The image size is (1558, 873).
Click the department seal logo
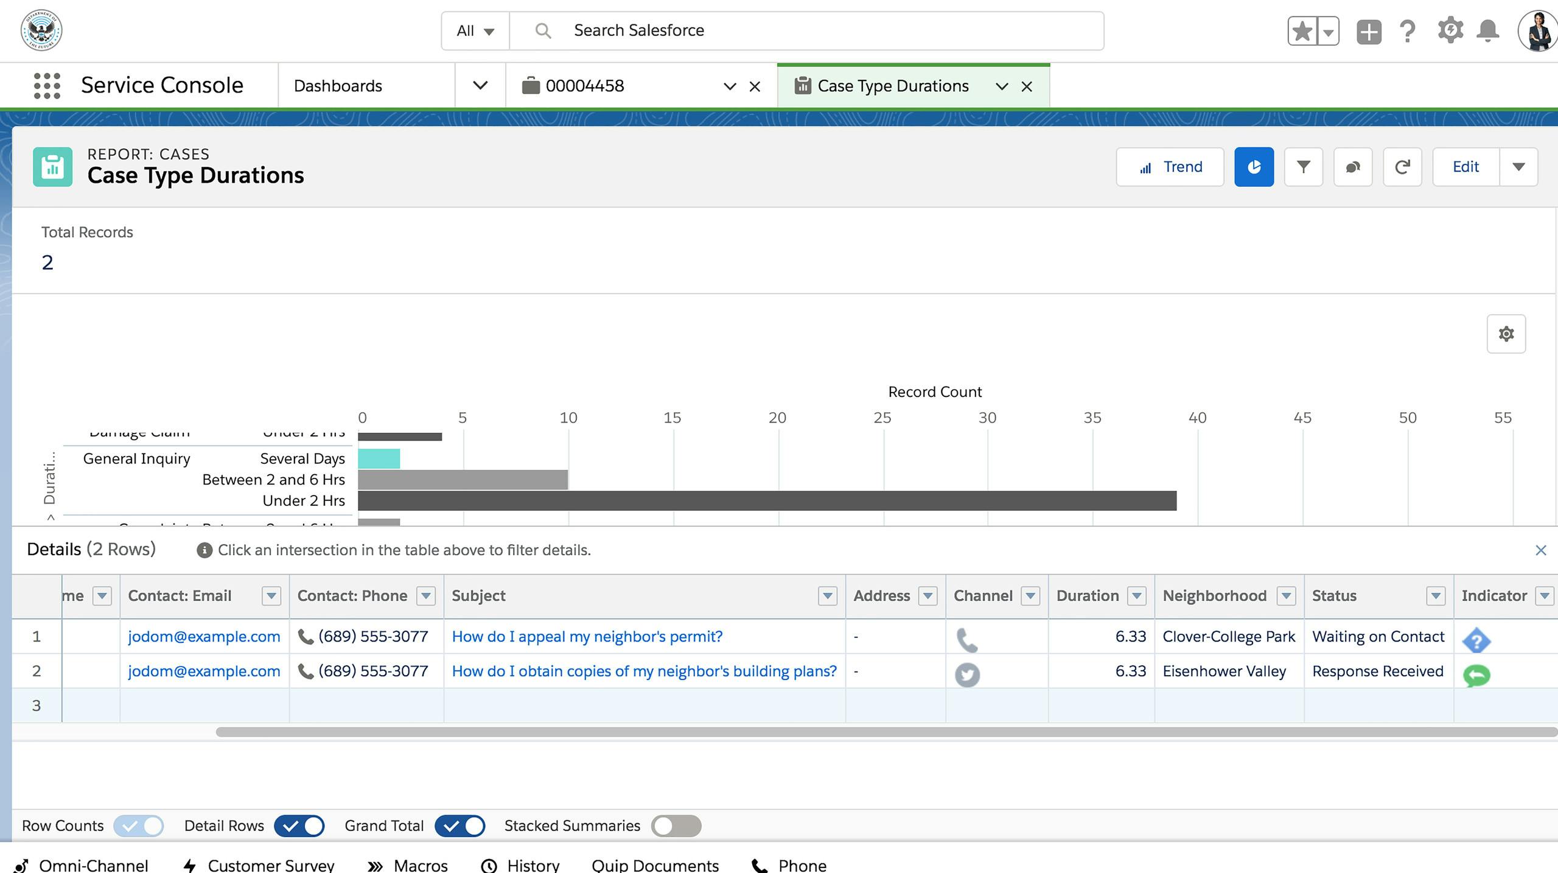pyautogui.click(x=41, y=30)
